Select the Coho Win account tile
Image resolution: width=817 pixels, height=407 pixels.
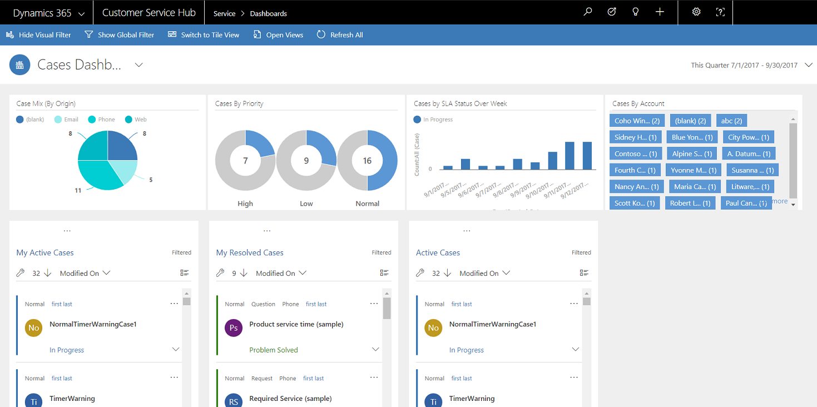click(x=636, y=120)
